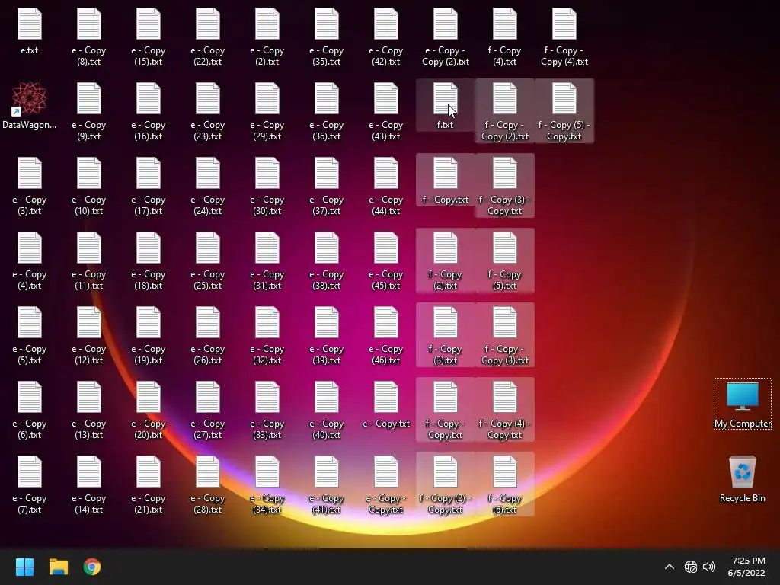
Task: Select the f - Copy (2) - Copy.txt file
Action: click(445, 484)
